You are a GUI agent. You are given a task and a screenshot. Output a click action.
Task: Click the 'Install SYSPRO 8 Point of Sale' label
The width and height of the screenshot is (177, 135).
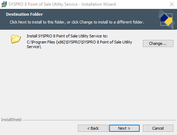[x=67, y=36]
